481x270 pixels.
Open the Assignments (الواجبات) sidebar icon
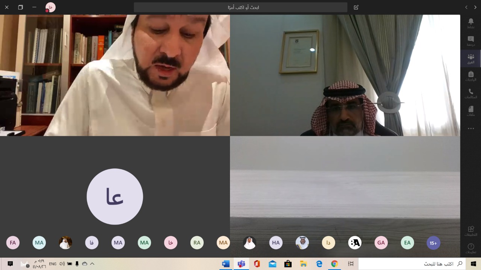470,76
